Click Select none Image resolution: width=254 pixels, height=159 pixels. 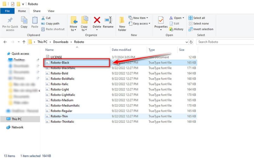(199, 24)
